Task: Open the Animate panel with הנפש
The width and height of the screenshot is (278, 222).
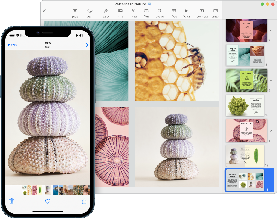Action: [x=90, y=11]
